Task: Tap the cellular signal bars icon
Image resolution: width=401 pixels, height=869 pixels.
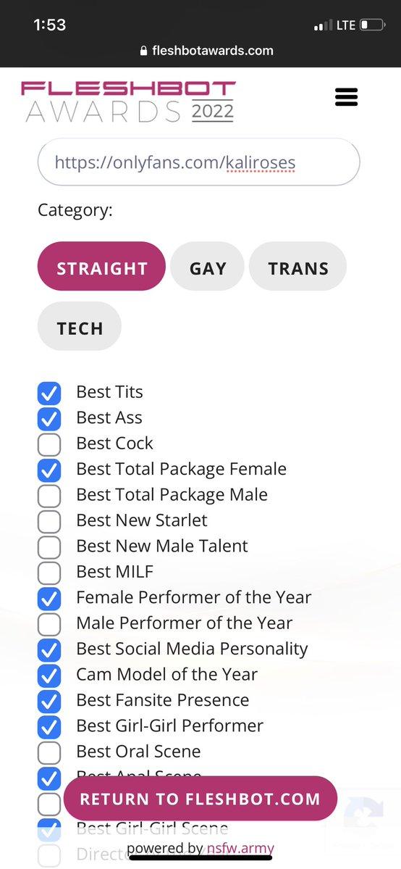Action: (x=324, y=25)
